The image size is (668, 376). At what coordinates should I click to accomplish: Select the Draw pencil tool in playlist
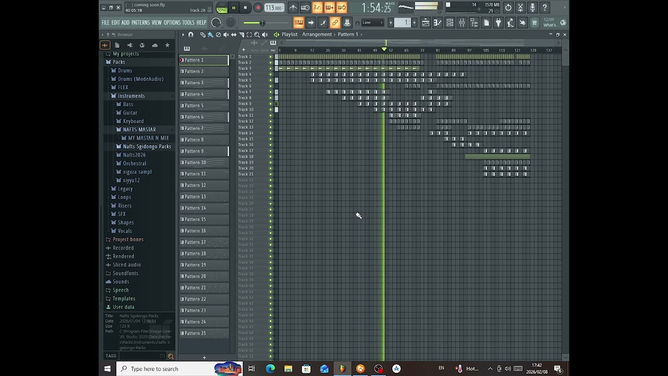(x=202, y=34)
